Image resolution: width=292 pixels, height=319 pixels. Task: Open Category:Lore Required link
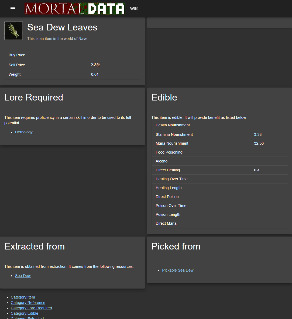31,308
